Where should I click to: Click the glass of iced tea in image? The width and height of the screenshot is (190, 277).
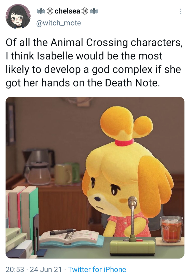click(x=171, y=229)
